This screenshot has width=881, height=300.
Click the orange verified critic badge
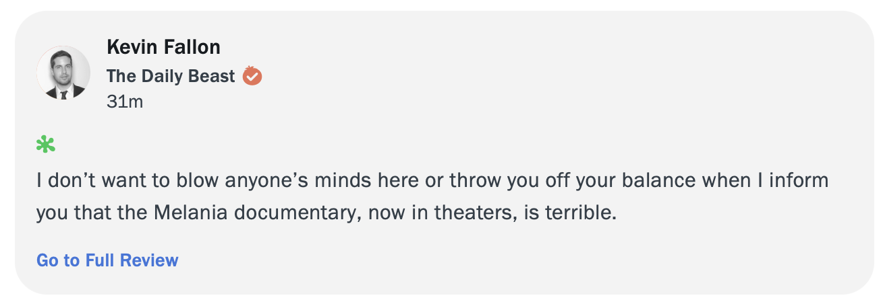[x=252, y=76]
